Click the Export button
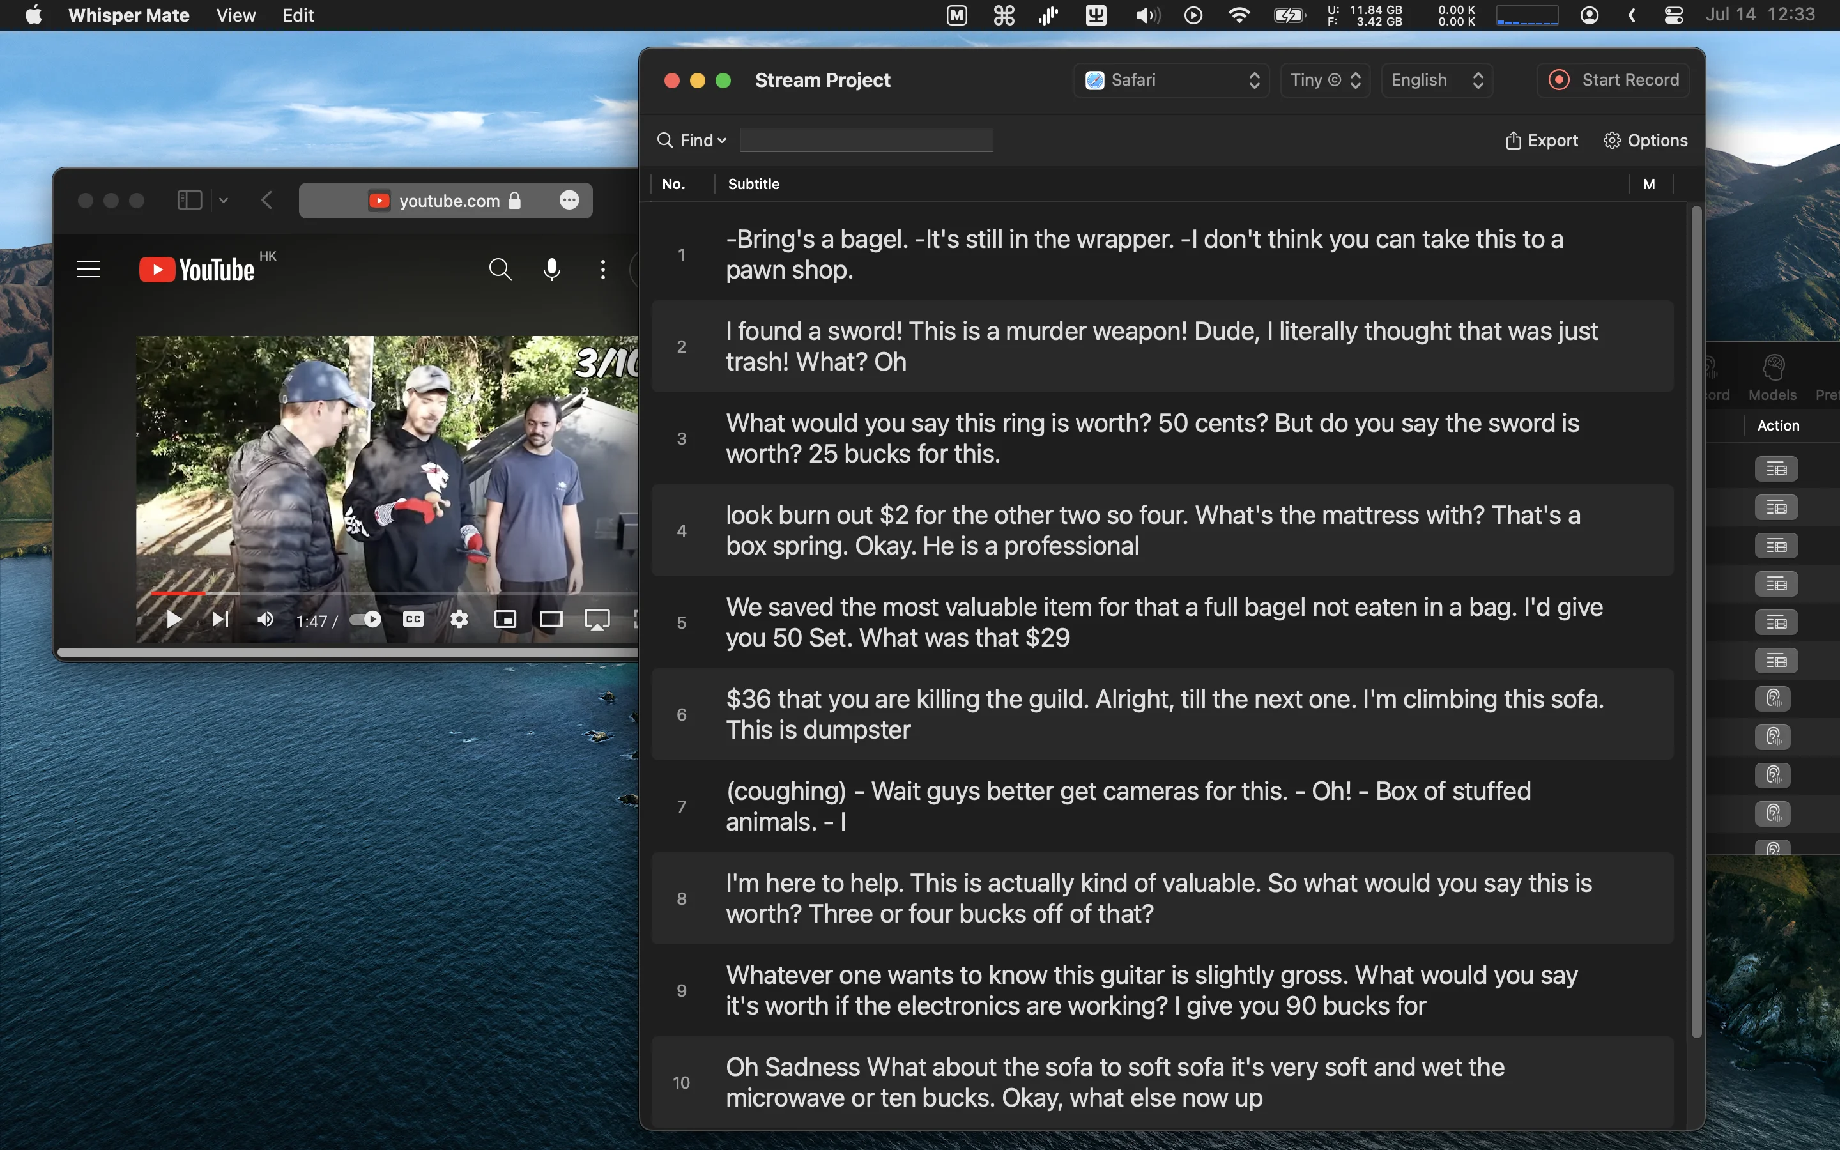Image resolution: width=1840 pixels, height=1150 pixels. [x=1542, y=140]
